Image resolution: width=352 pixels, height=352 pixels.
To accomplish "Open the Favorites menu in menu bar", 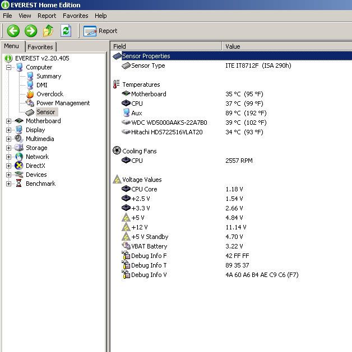I will 76,16.
